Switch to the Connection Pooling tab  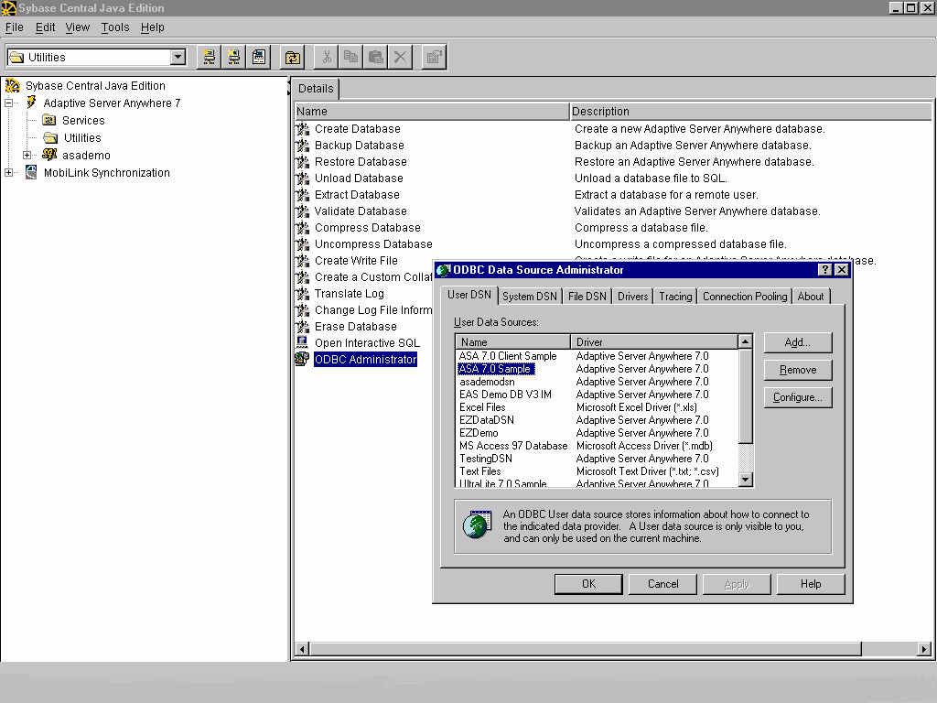pyautogui.click(x=744, y=297)
